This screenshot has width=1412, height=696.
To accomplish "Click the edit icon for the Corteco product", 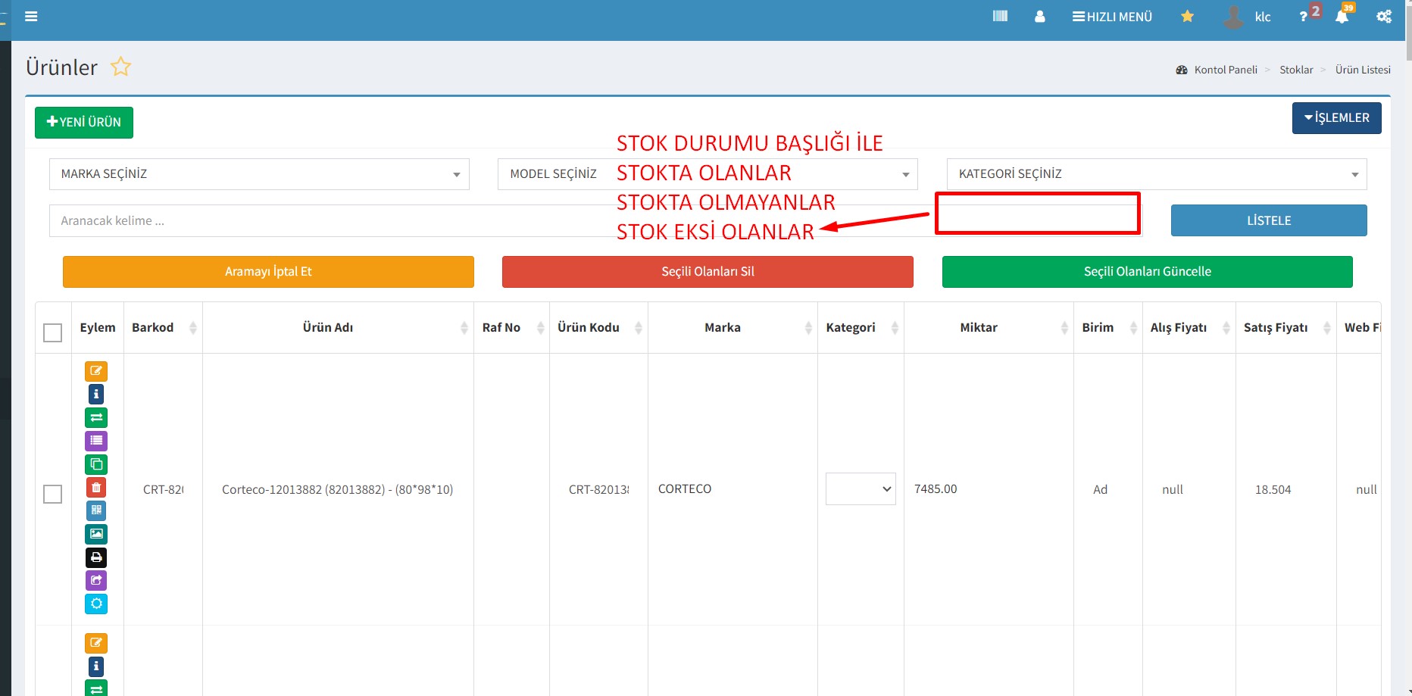I will coord(96,371).
